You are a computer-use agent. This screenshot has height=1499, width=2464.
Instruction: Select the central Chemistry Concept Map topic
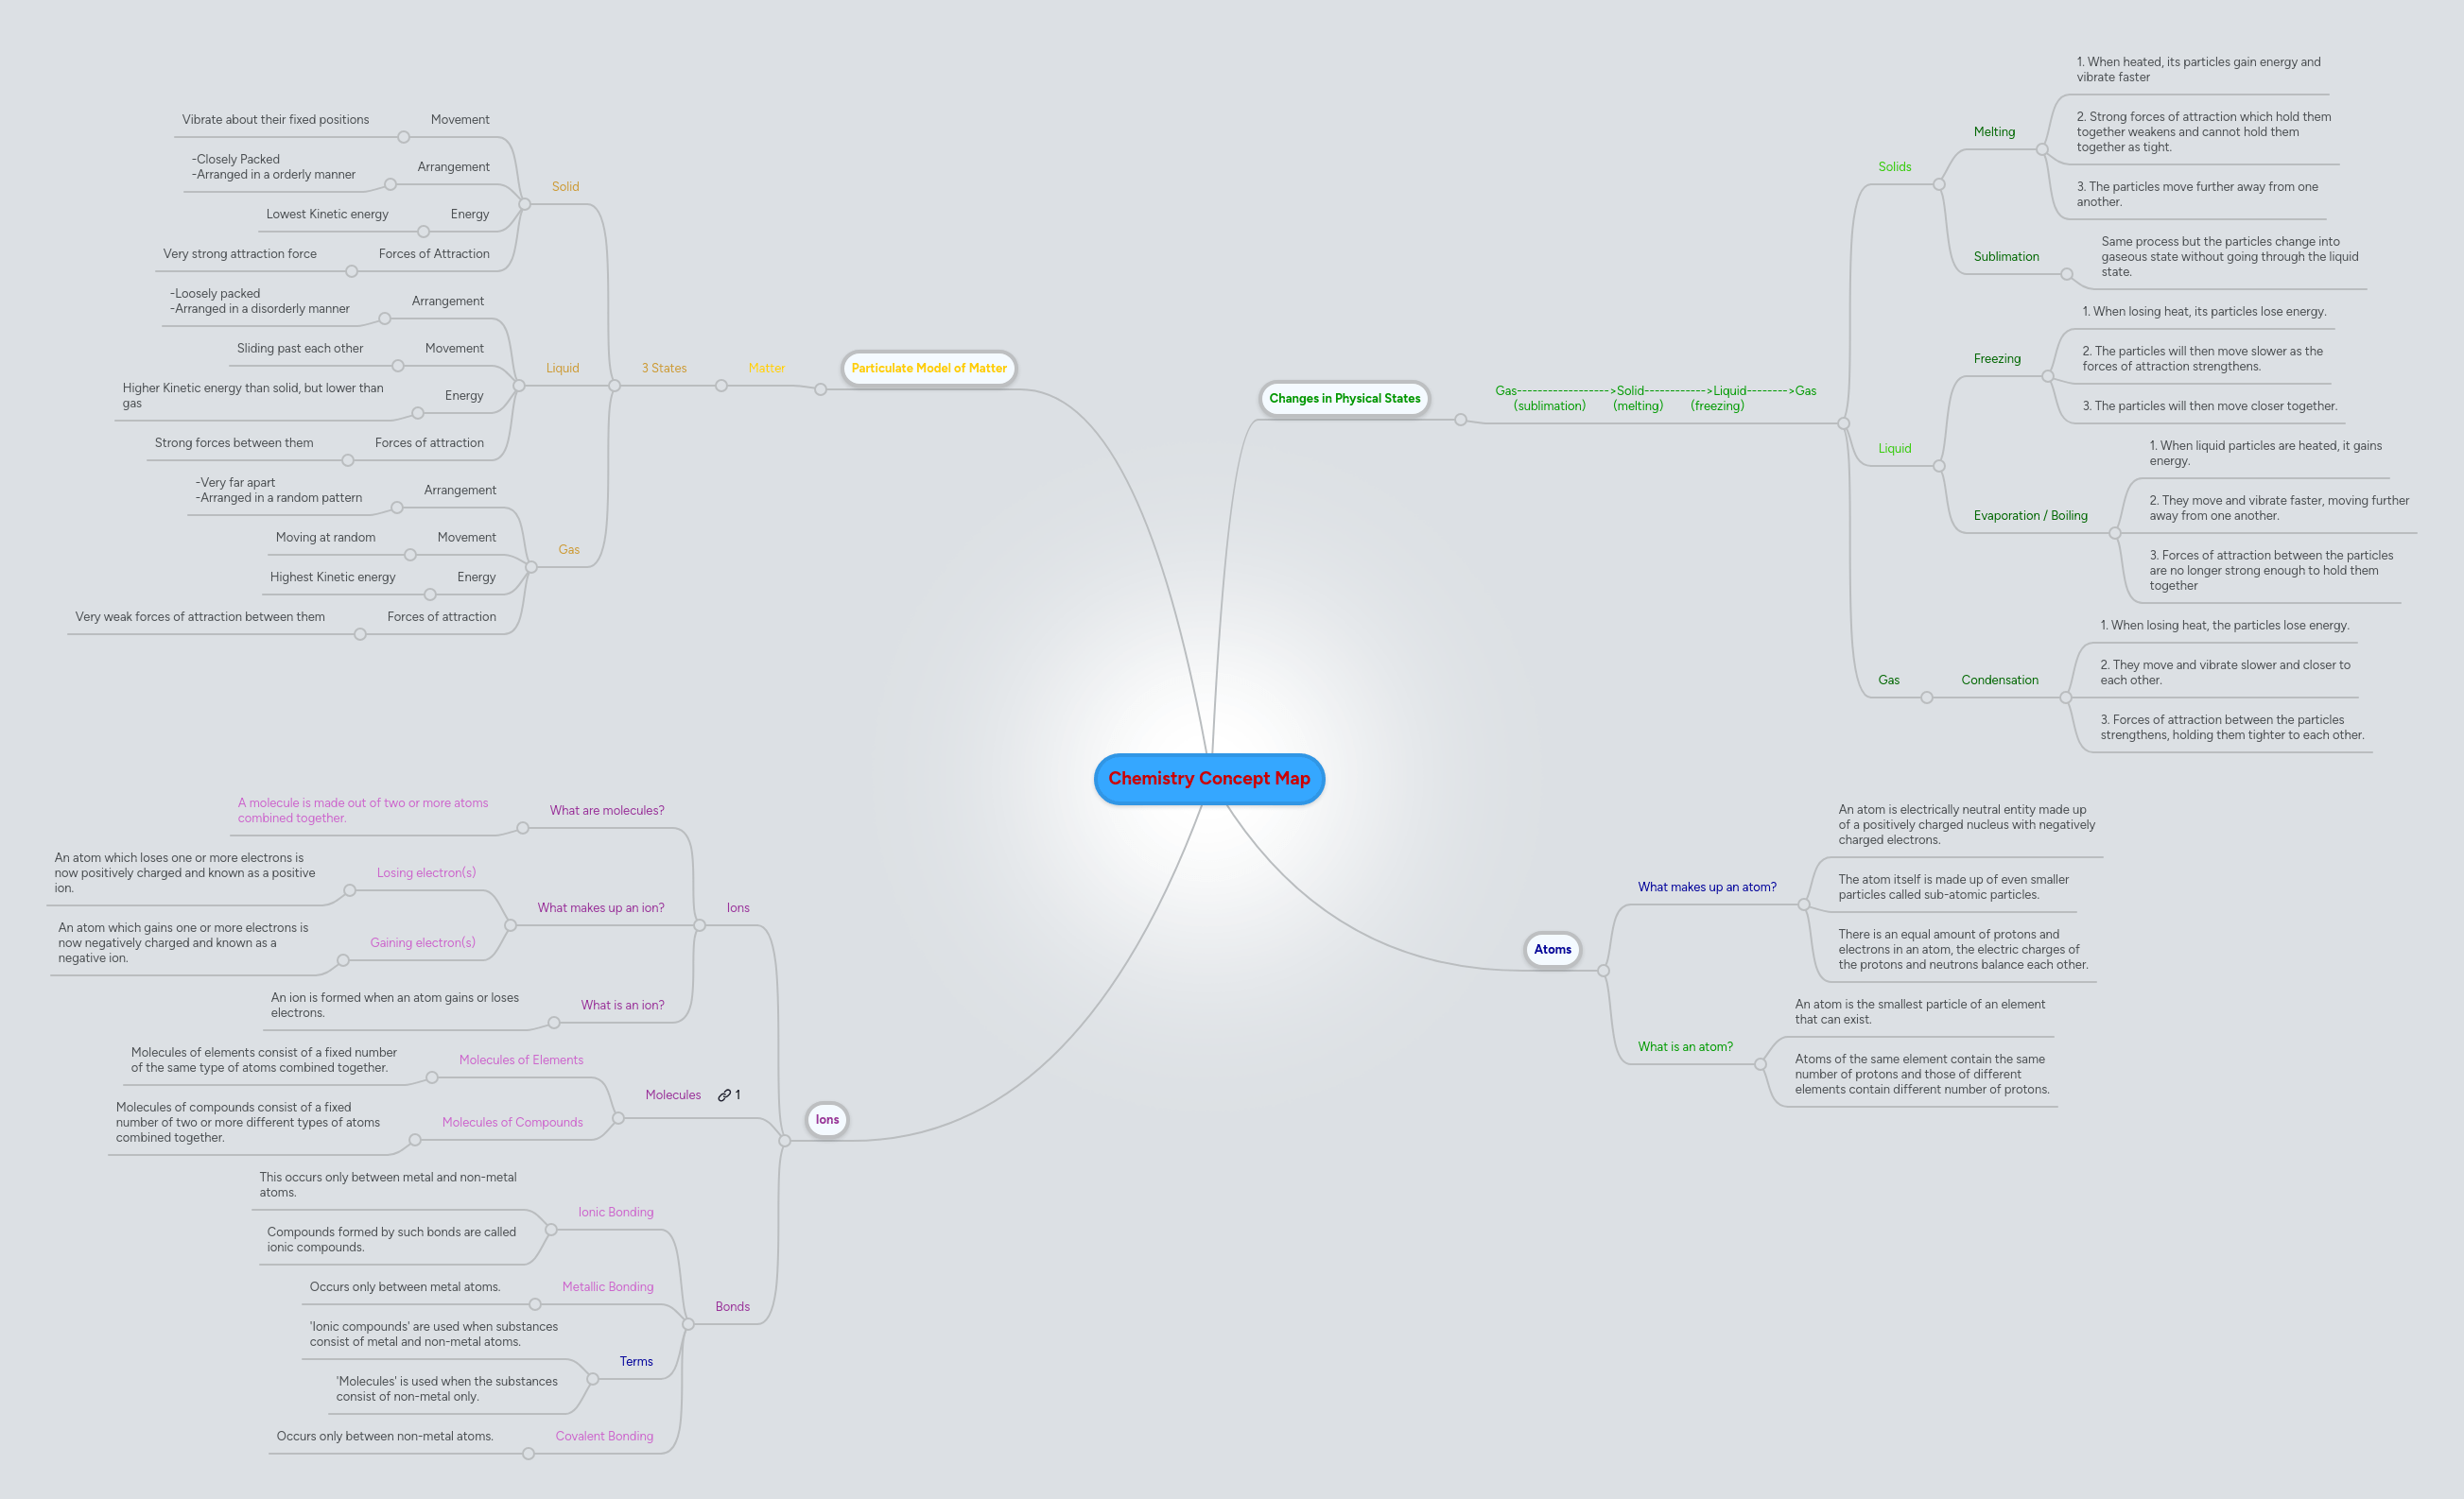point(1208,779)
